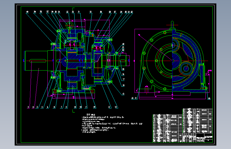
Task: Click part callout number 30
Action: (x=91, y=12)
